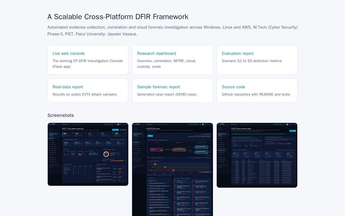The height and width of the screenshot is (216, 345).
Task: Click the 'Automated evidence collection' subtitle paragraph
Action: coord(172,31)
